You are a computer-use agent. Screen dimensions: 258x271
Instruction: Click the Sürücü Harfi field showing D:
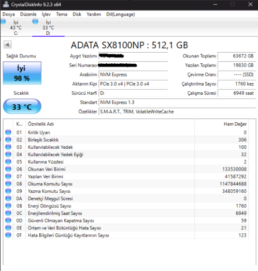pos(133,93)
